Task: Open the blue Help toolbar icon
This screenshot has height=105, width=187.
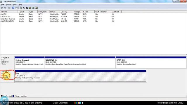Action: click(13, 8)
